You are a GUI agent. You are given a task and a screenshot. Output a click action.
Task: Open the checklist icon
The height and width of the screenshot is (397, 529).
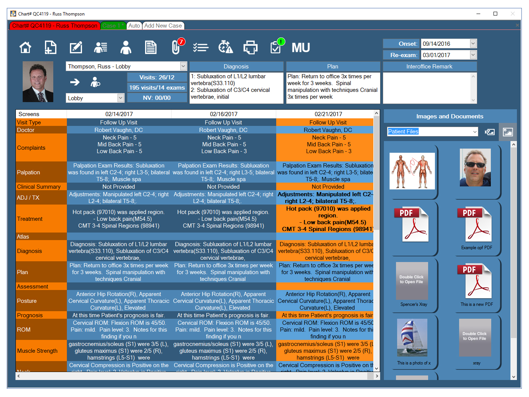point(201,48)
